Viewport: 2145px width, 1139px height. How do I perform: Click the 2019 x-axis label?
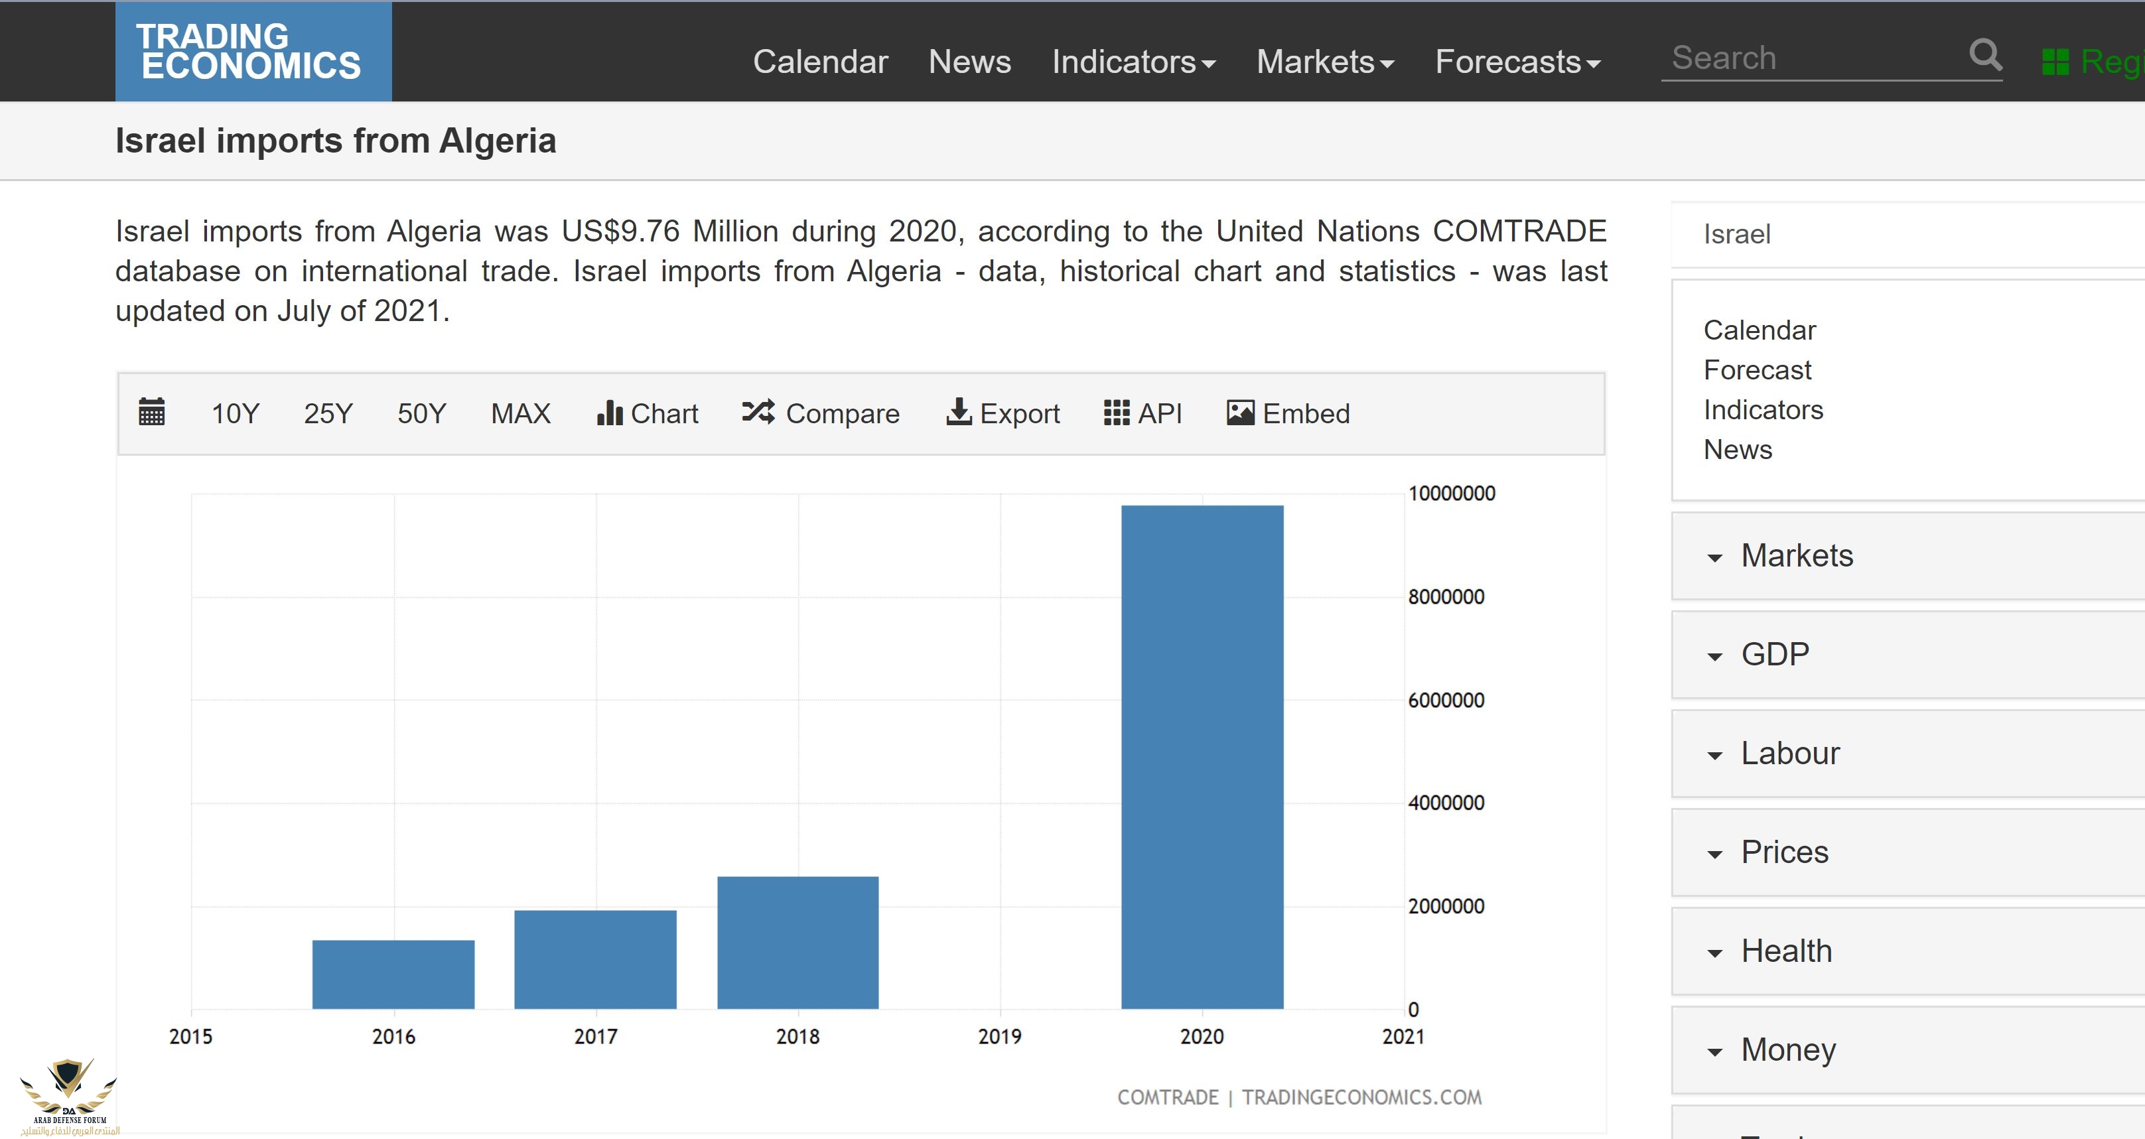[x=999, y=1037]
